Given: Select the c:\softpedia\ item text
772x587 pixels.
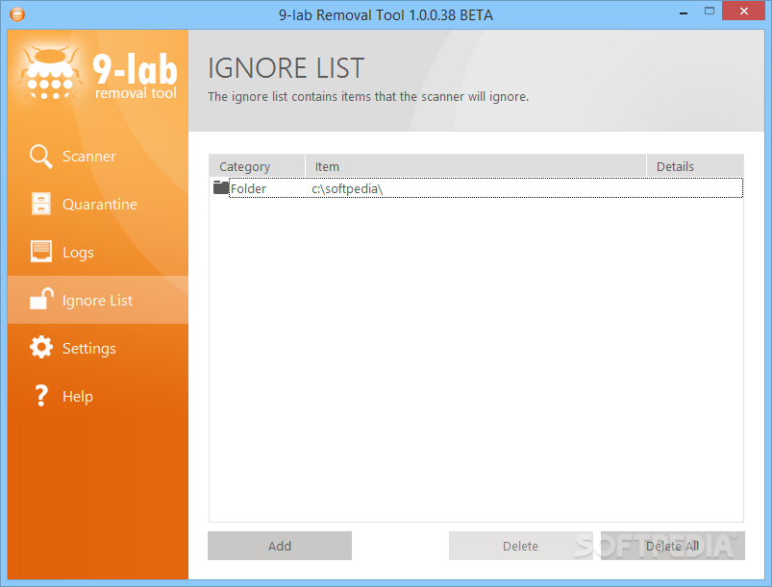Looking at the screenshot, I should point(347,188).
